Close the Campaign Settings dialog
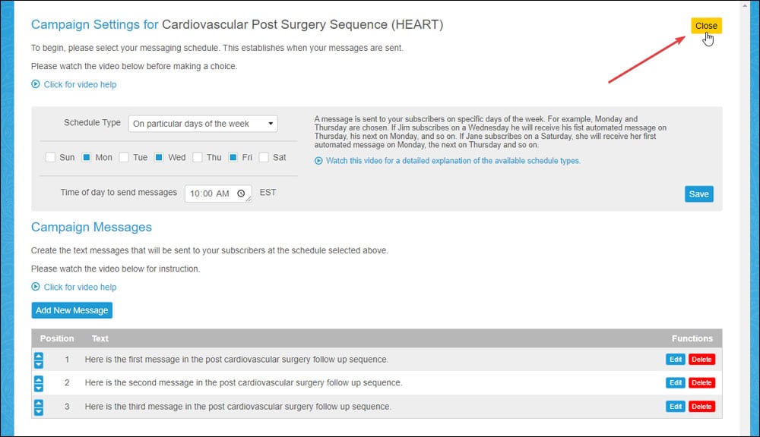 tap(706, 26)
